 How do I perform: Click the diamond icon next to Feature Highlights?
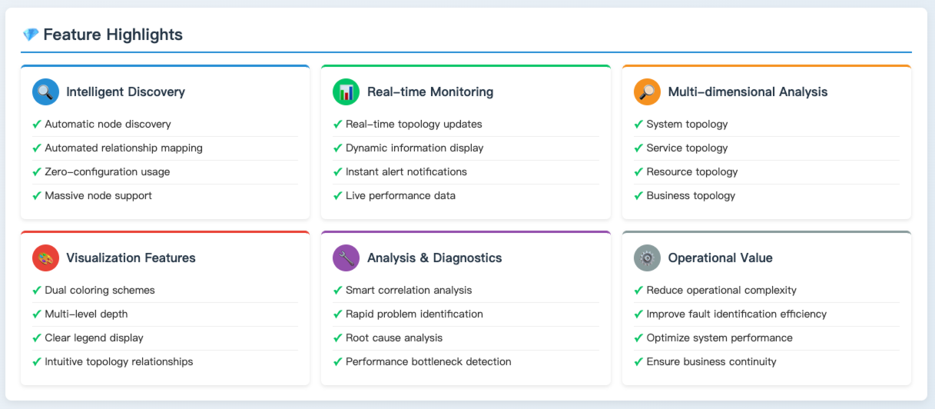(x=31, y=35)
